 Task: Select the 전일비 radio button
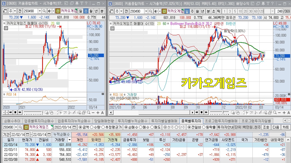pos(189,127)
